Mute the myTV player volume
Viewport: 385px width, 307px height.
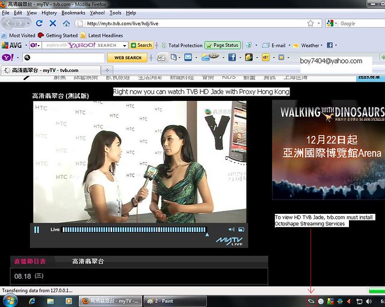pos(231,229)
